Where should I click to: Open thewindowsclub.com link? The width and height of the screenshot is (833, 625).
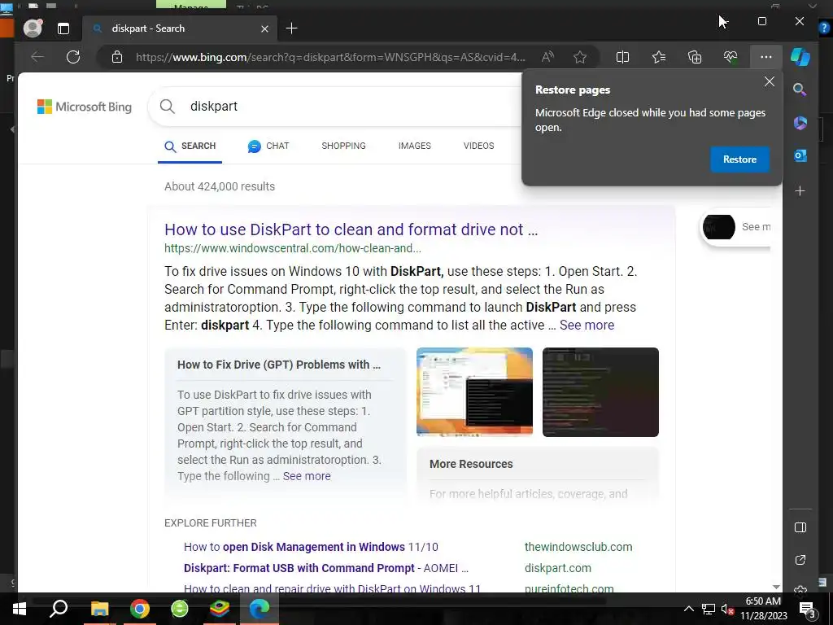(x=578, y=547)
